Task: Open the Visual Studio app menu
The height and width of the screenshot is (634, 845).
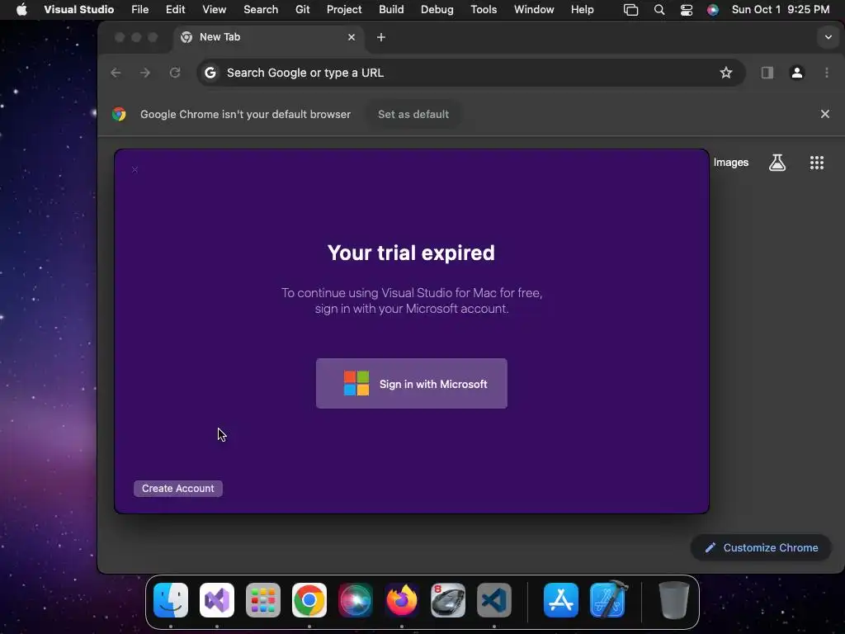Action: tap(78, 10)
